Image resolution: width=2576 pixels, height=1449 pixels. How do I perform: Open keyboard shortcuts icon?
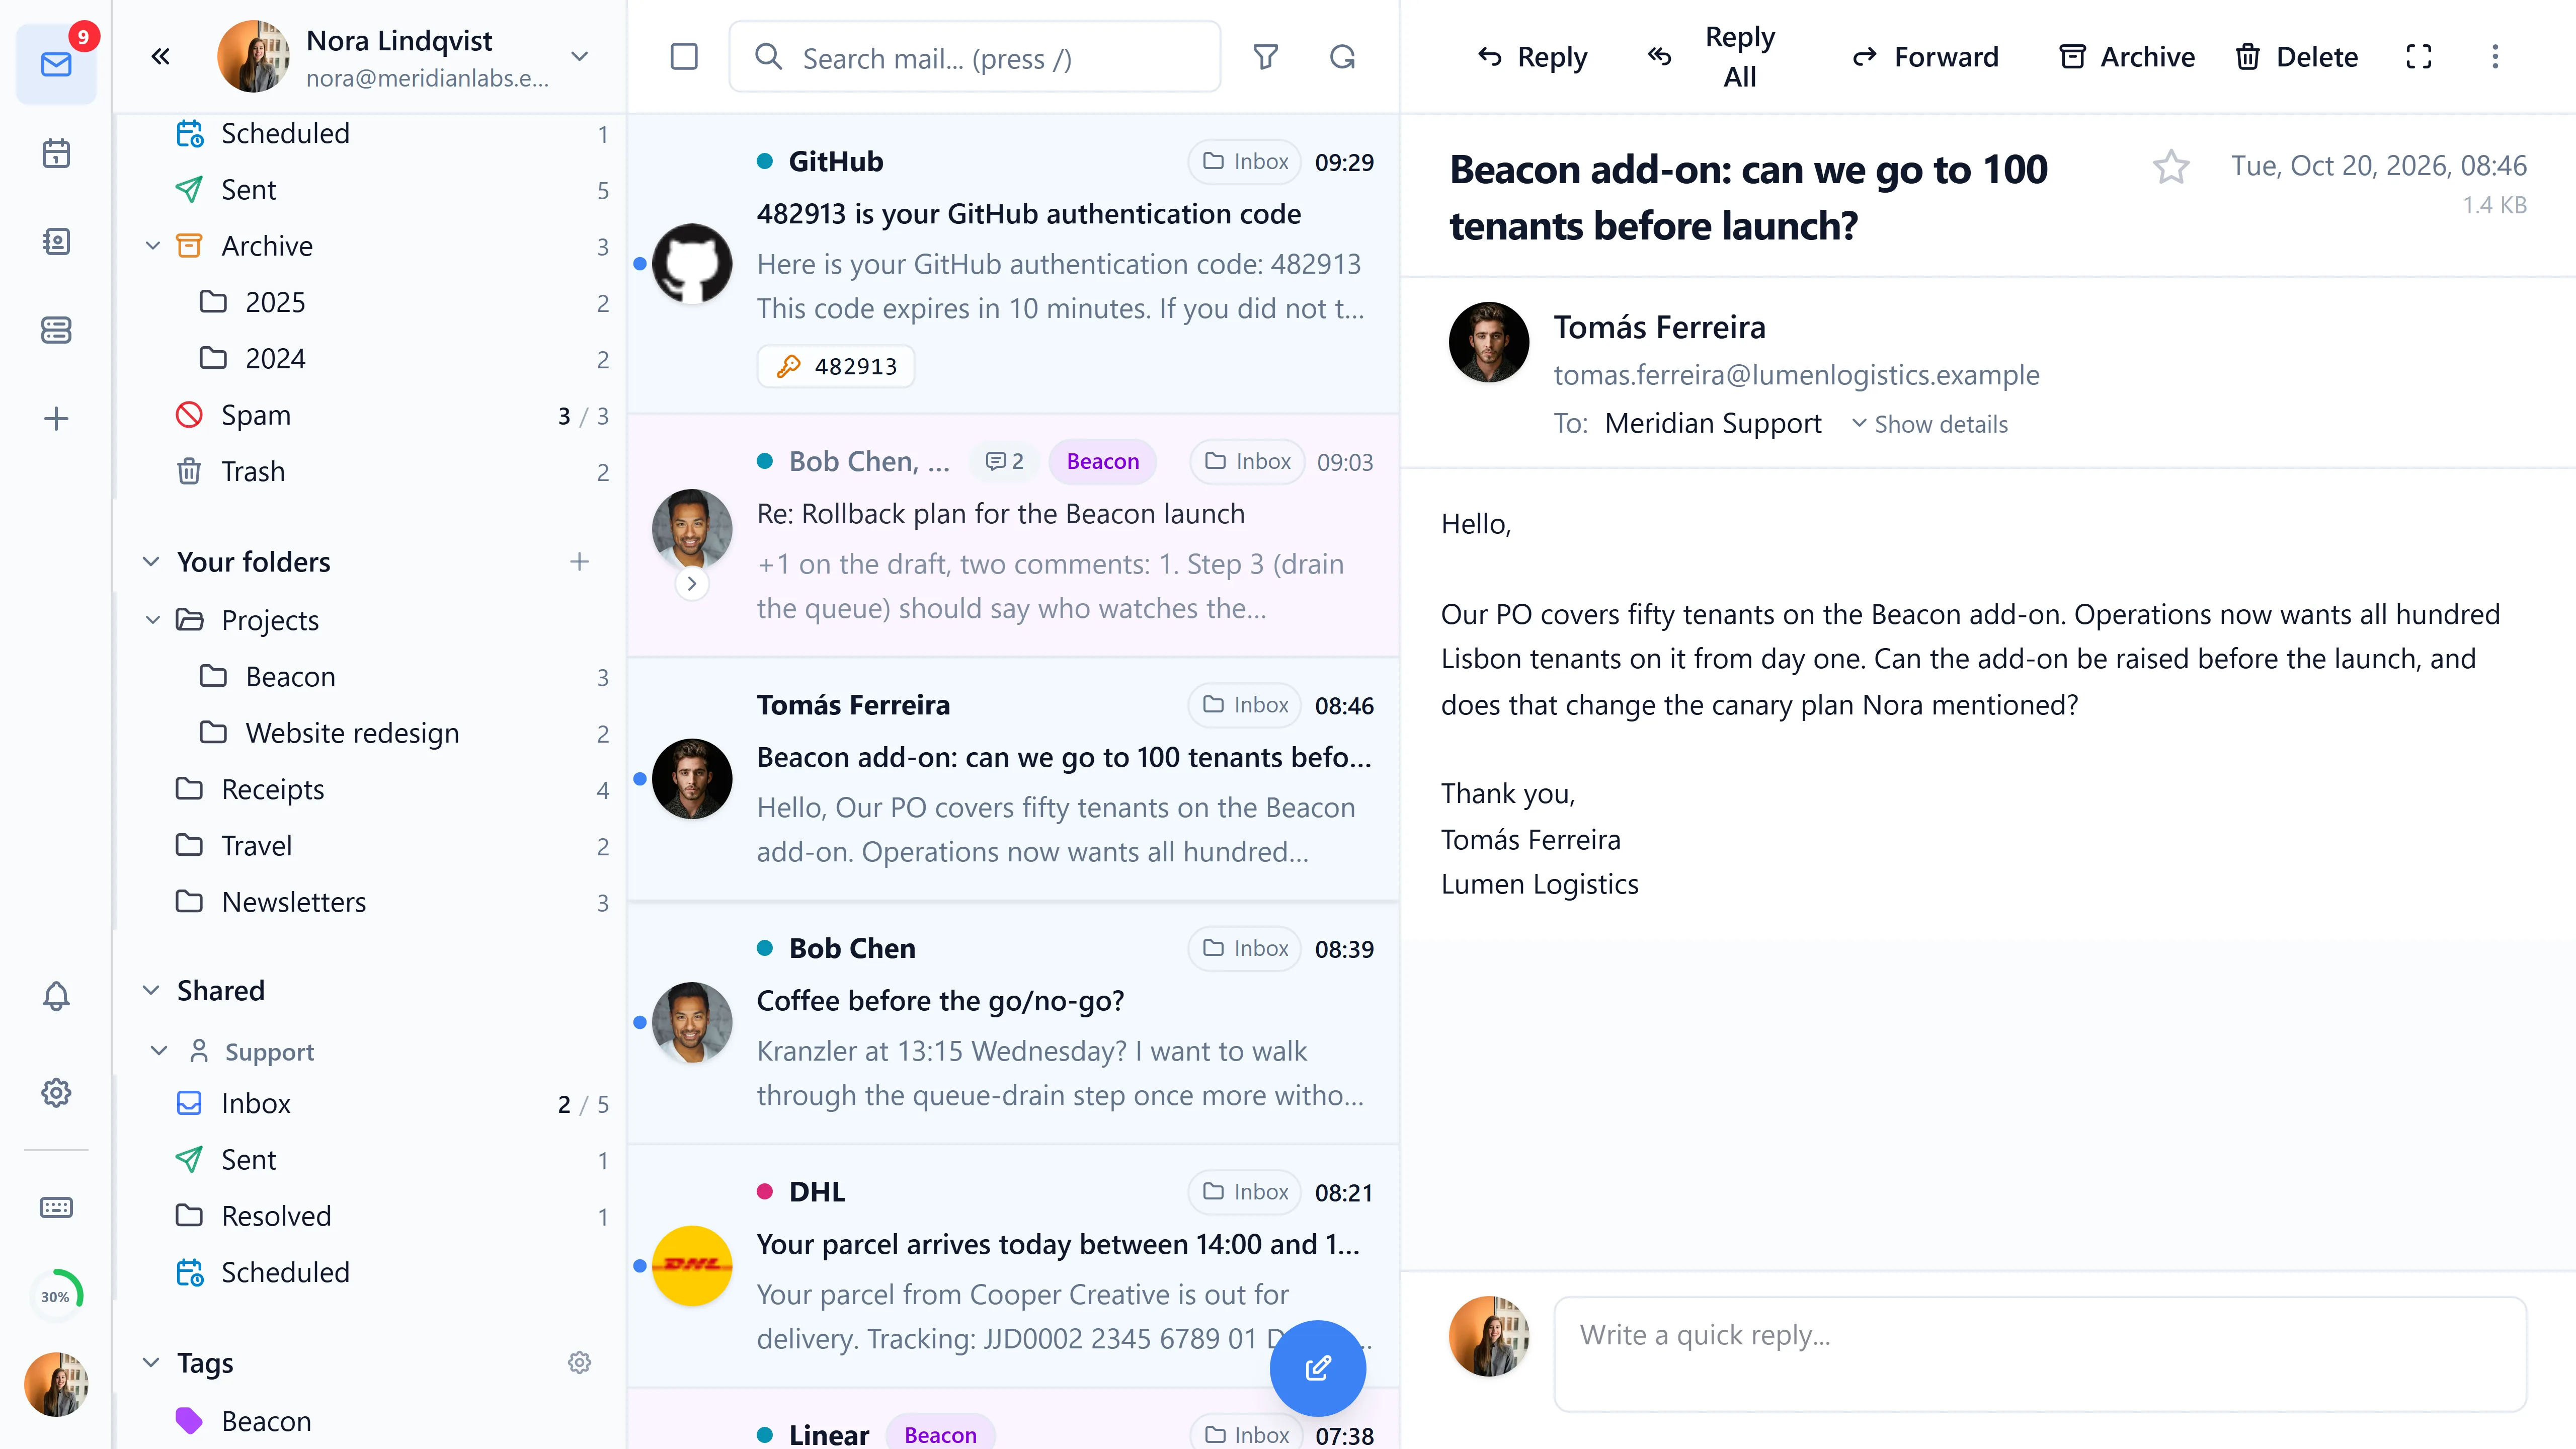(x=56, y=1207)
